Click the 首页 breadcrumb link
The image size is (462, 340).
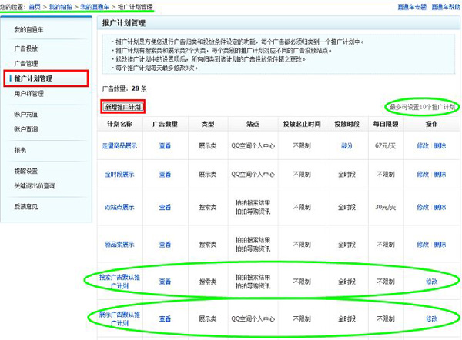point(35,7)
